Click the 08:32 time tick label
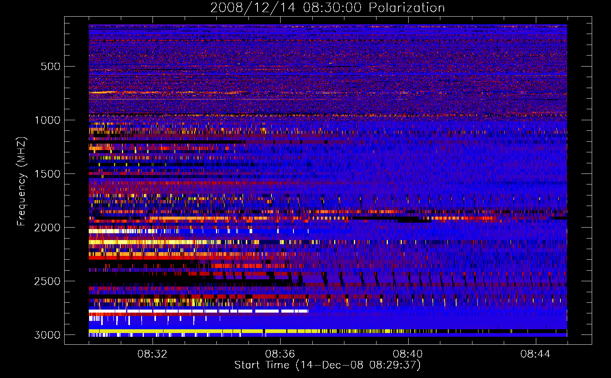This screenshot has width=611, height=378. [152, 354]
